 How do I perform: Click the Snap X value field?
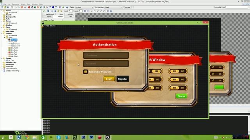point(71,11)
